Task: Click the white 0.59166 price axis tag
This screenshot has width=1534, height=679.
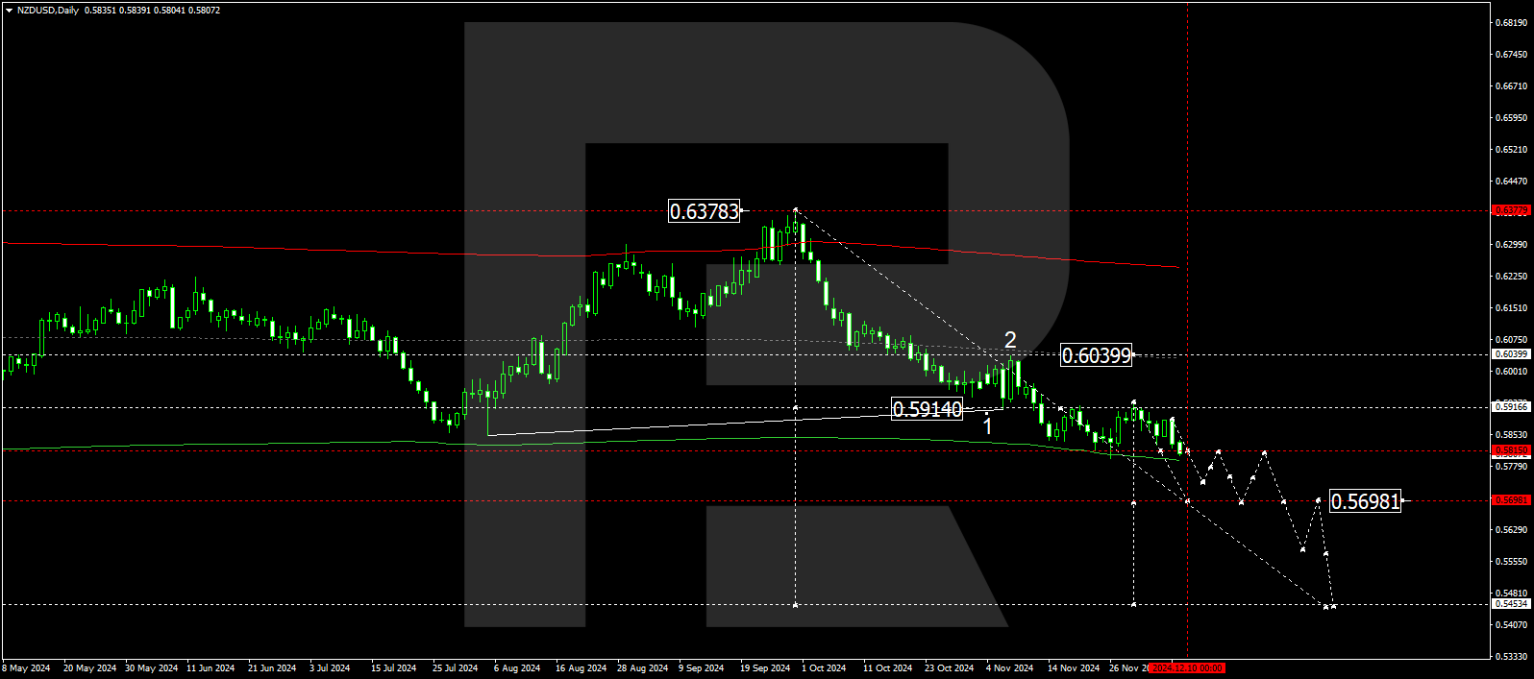Action: click(x=1510, y=407)
